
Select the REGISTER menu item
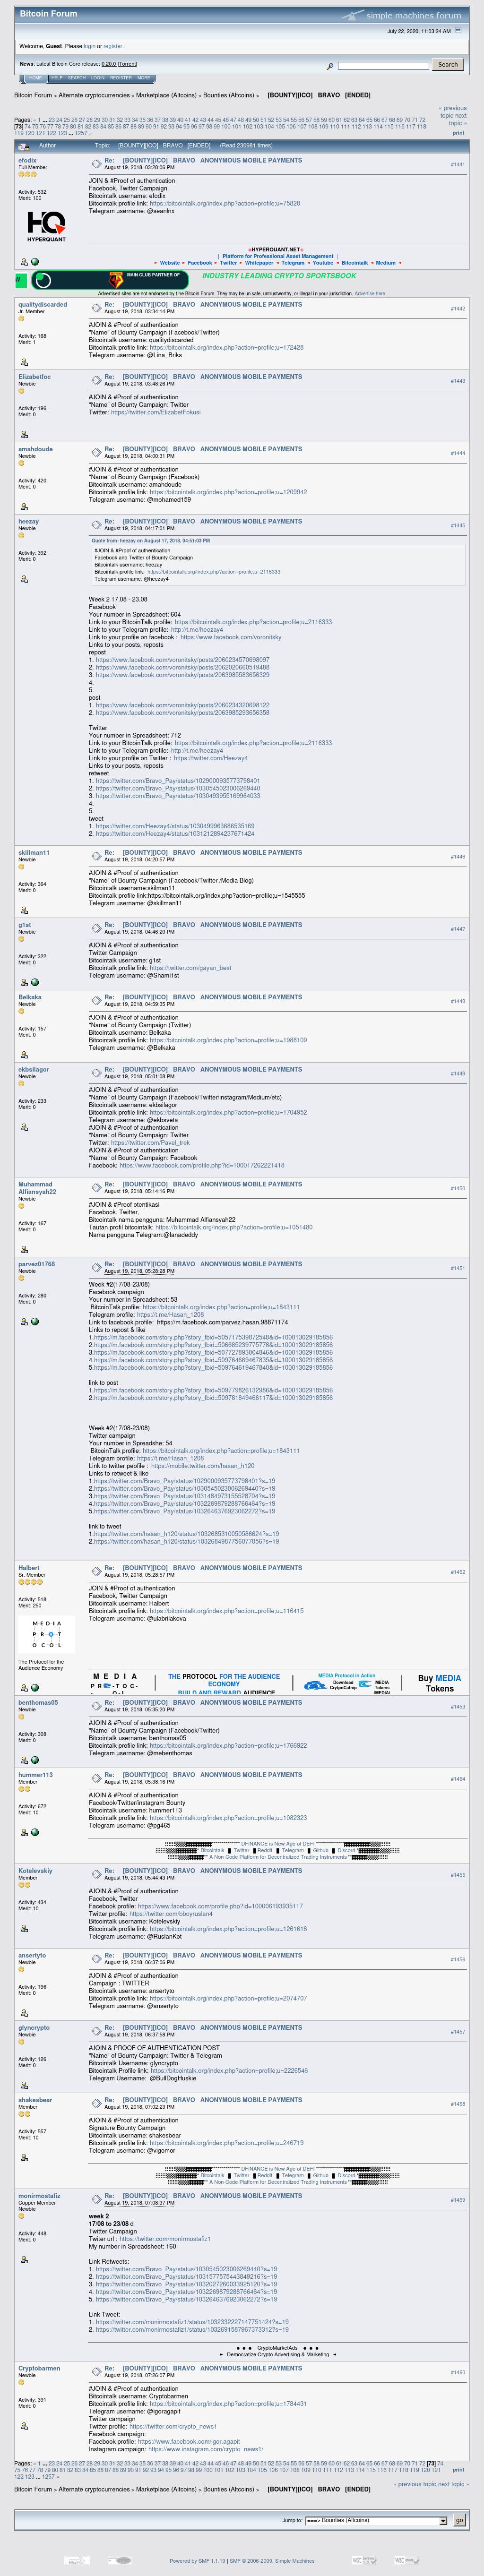point(120,78)
